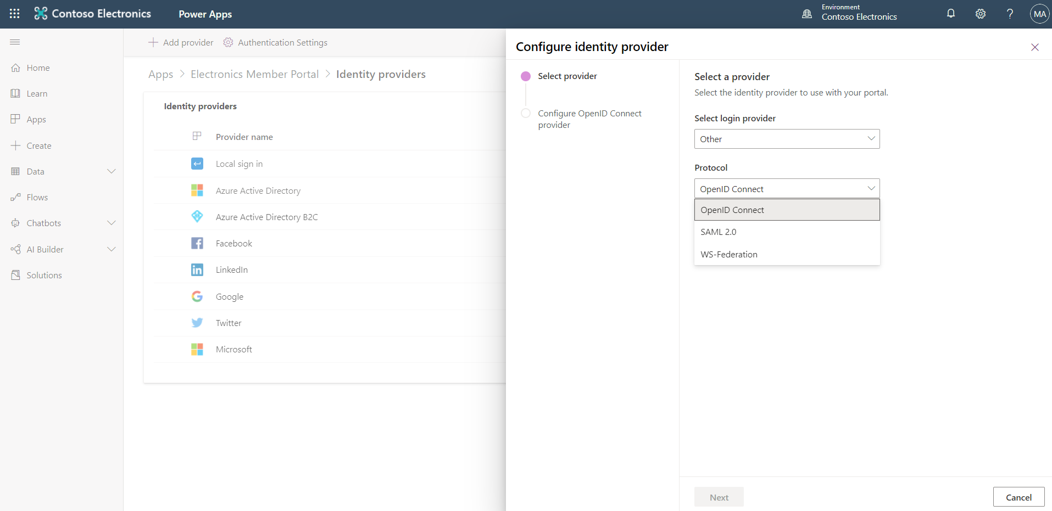Click the Facebook provider icon
The height and width of the screenshot is (511, 1052).
pyautogui.click(x=197, y=243)
